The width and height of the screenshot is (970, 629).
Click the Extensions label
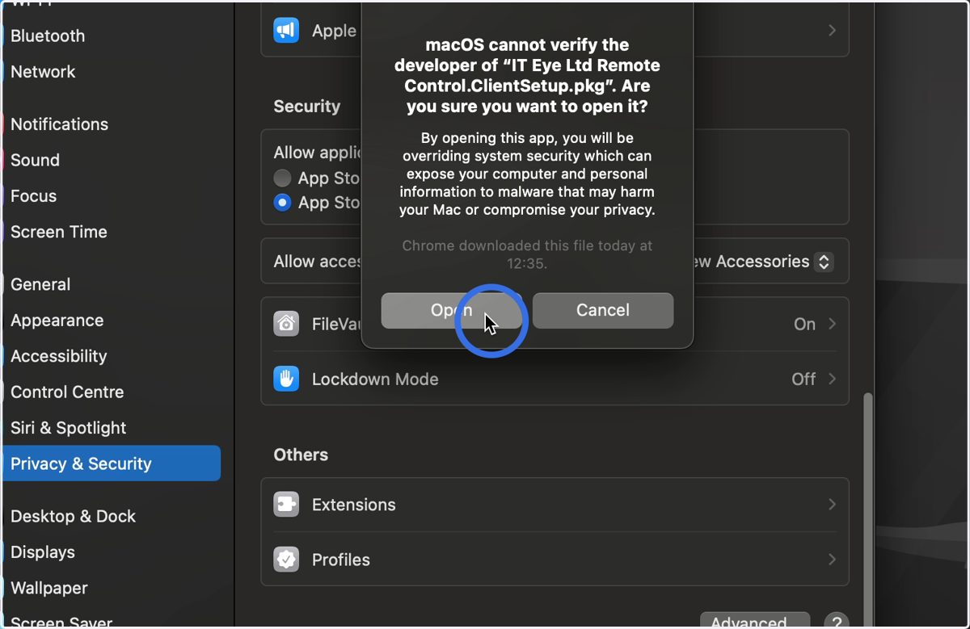[354, 505]
